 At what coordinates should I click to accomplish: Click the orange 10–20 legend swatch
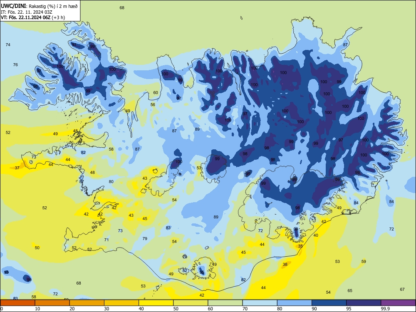(52, 303)
